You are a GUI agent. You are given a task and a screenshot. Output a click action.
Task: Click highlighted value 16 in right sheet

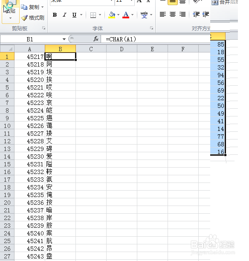(x=218, y=152)
